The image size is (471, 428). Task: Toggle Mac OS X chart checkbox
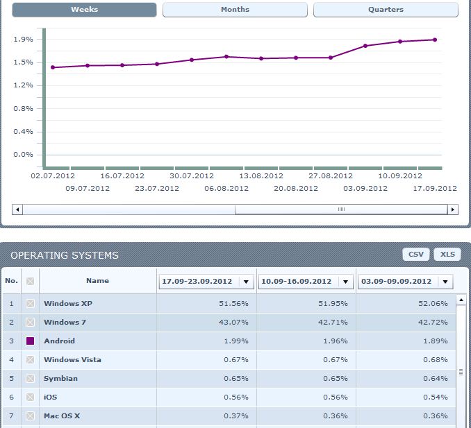(x=30, y=416)
